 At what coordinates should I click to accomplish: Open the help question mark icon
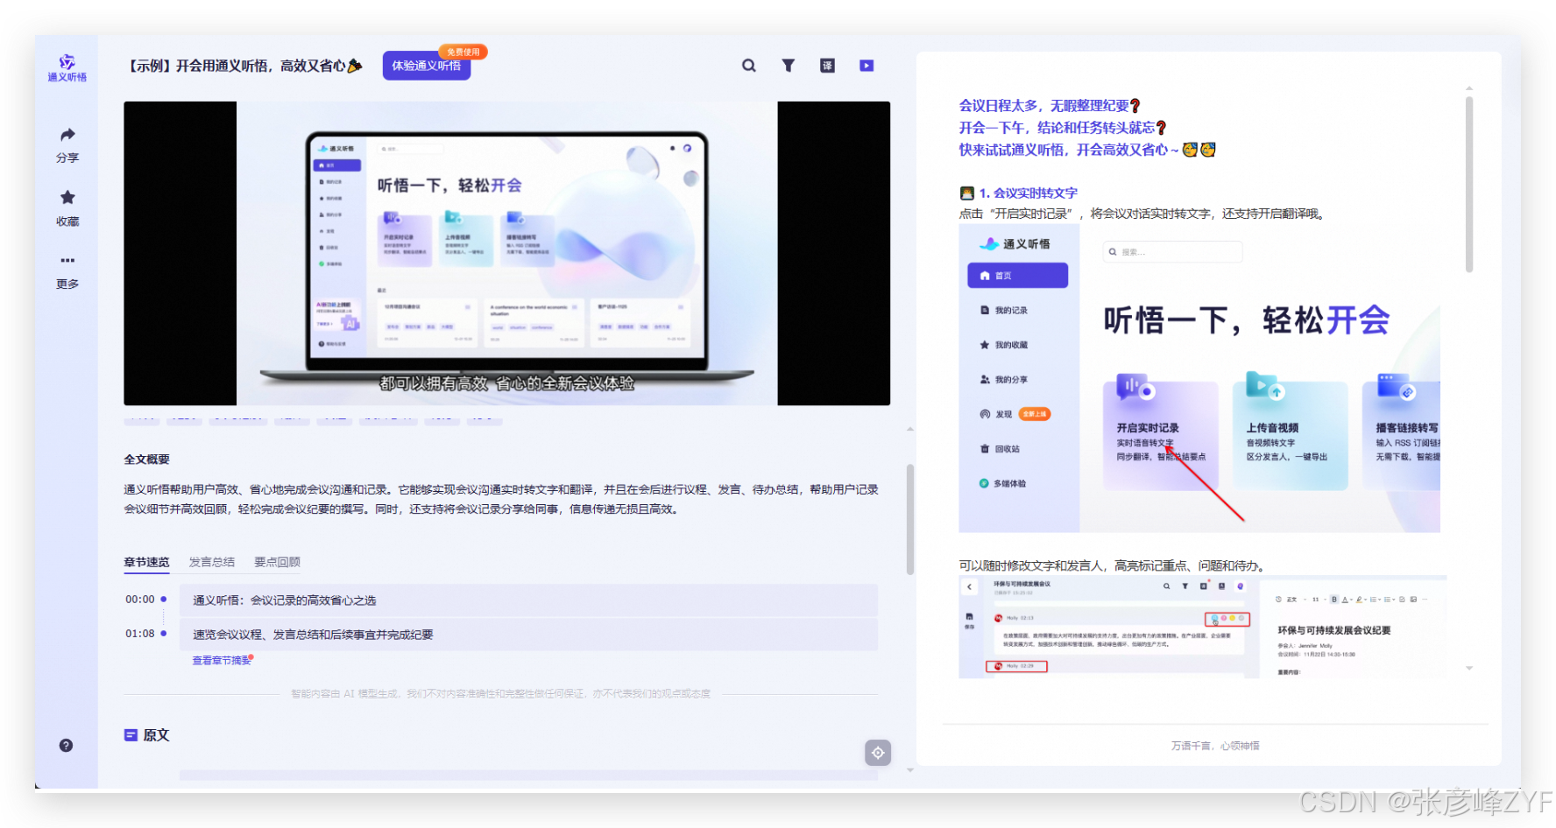pos(66,746)
